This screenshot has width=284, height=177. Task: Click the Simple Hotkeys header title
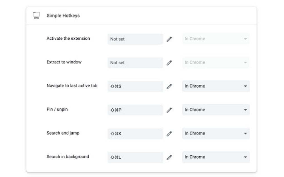(63, 16)
